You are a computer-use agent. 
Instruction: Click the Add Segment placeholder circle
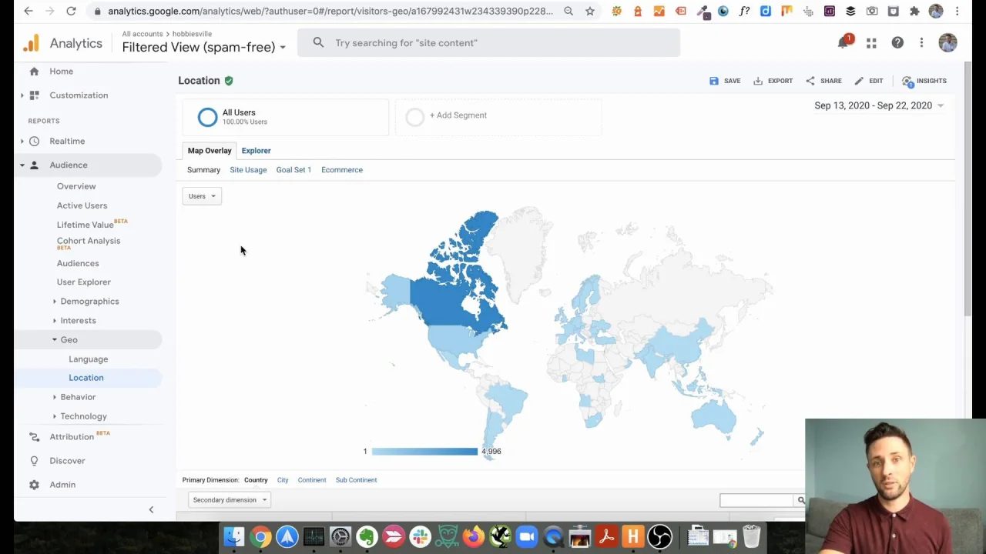pos(414,116)
